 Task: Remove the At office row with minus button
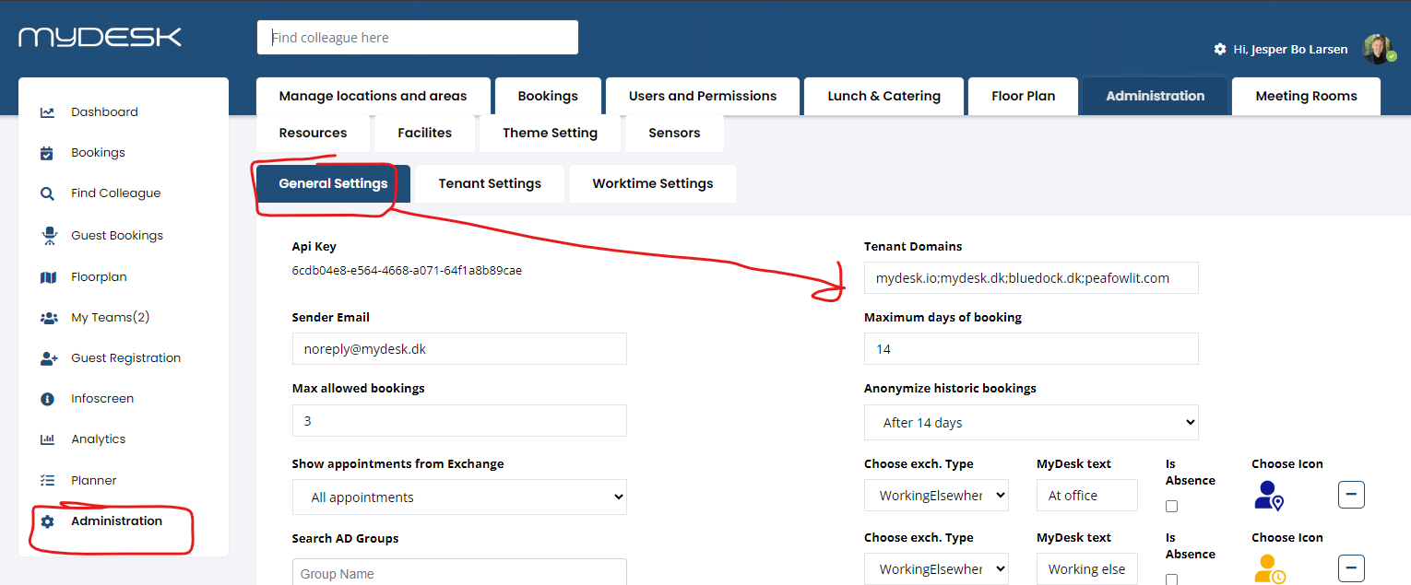1351,495
